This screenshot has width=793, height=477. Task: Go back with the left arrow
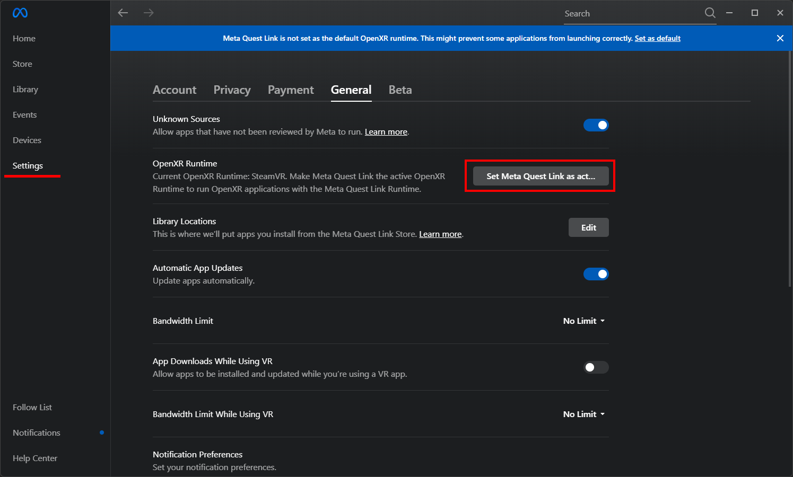(123, 13)
